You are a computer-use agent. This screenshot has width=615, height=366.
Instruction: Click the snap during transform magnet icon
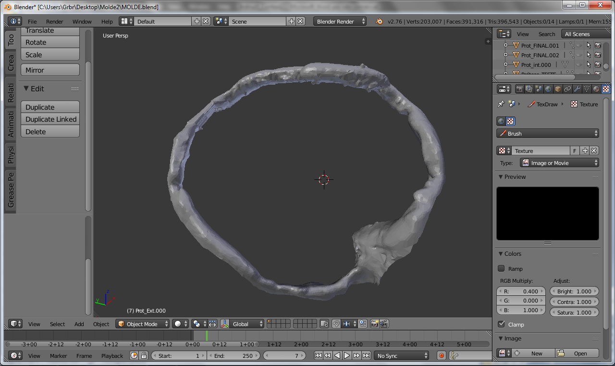[336, 324]
